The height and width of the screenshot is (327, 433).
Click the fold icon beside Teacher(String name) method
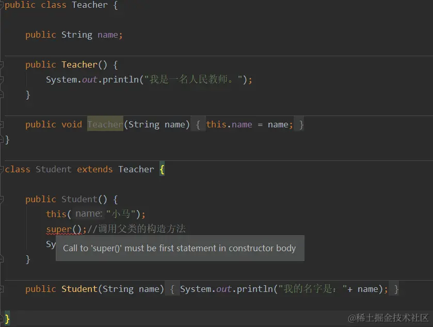(2, 124)
